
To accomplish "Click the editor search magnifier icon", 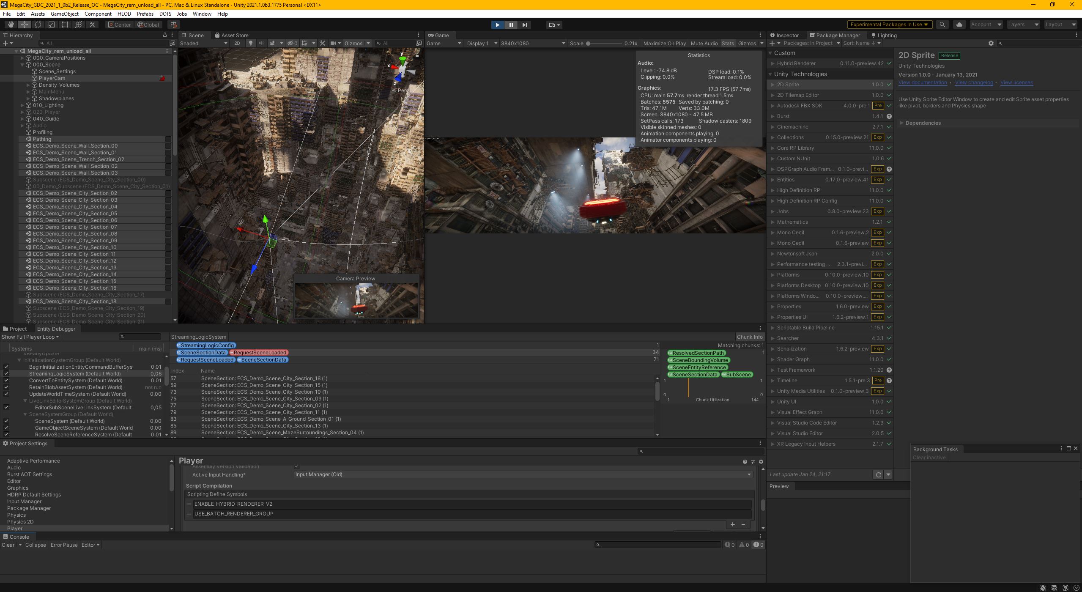I will pyautogui.click(x=942, y=25).
